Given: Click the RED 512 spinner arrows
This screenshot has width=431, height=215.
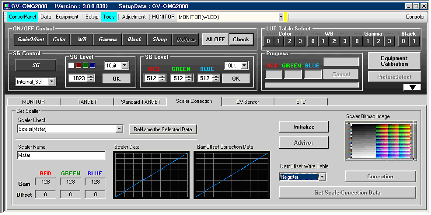Looking at the screenshot, I should 162,78.
